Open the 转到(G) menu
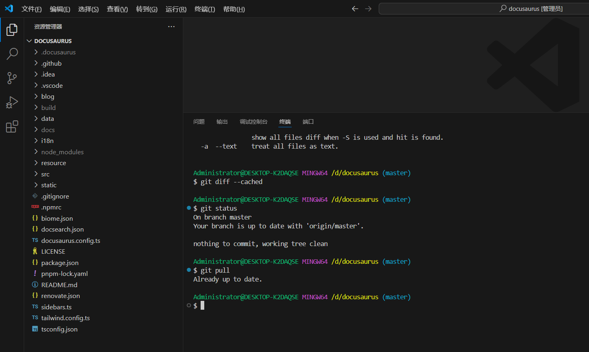 [x=147, y=9]
